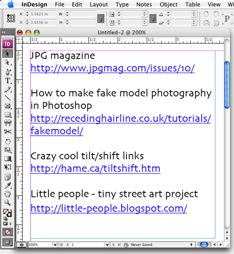Click the jpgmag.com/issues/10 link
234x254 pixels.
click(x=113, y=68)
